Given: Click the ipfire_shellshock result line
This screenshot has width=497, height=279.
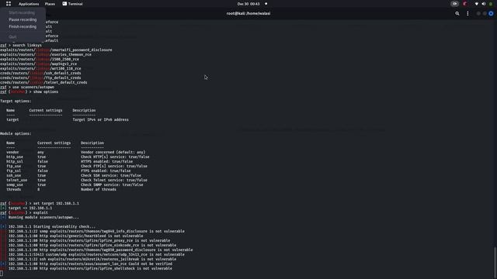Looking at the screenshot, I should (86, 269).
